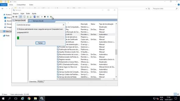Click the scroll down arrow of services list

[116, 77]
